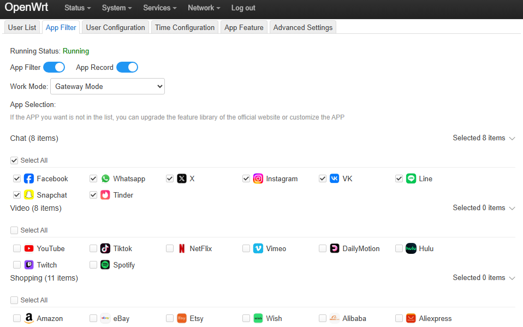
Task: Uncheck the Facebook checkbox
Action: (x=17, y=179)
